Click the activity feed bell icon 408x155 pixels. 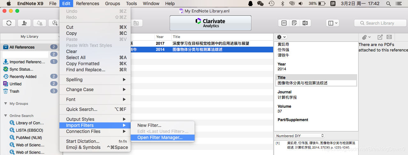point(40,23)
